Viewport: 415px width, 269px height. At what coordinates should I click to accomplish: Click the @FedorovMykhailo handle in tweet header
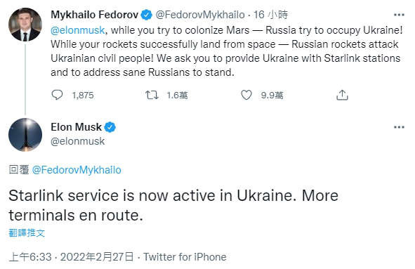coord(200,15)
